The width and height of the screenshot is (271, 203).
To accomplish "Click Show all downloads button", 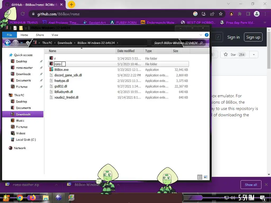I will click(x=251, y=185).
